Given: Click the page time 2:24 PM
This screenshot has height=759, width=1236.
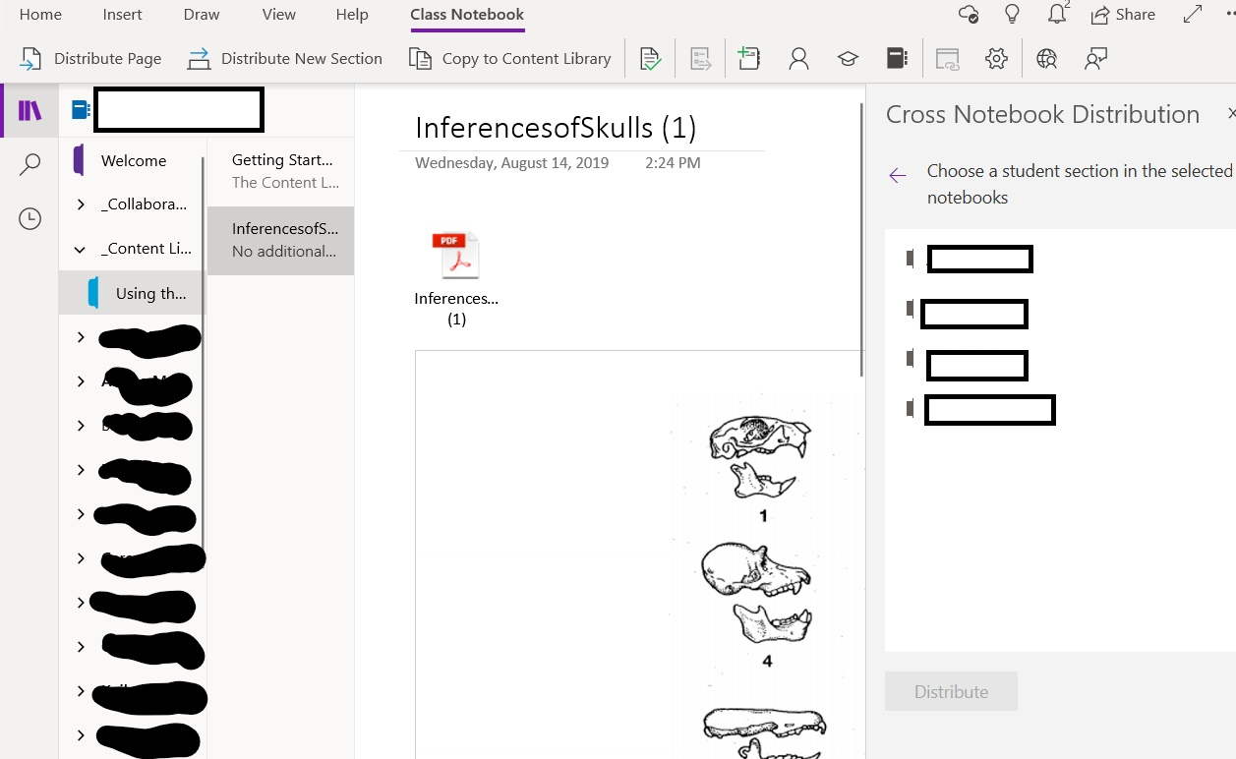Looking at the screenshot, I should click(x=673, y=163).
